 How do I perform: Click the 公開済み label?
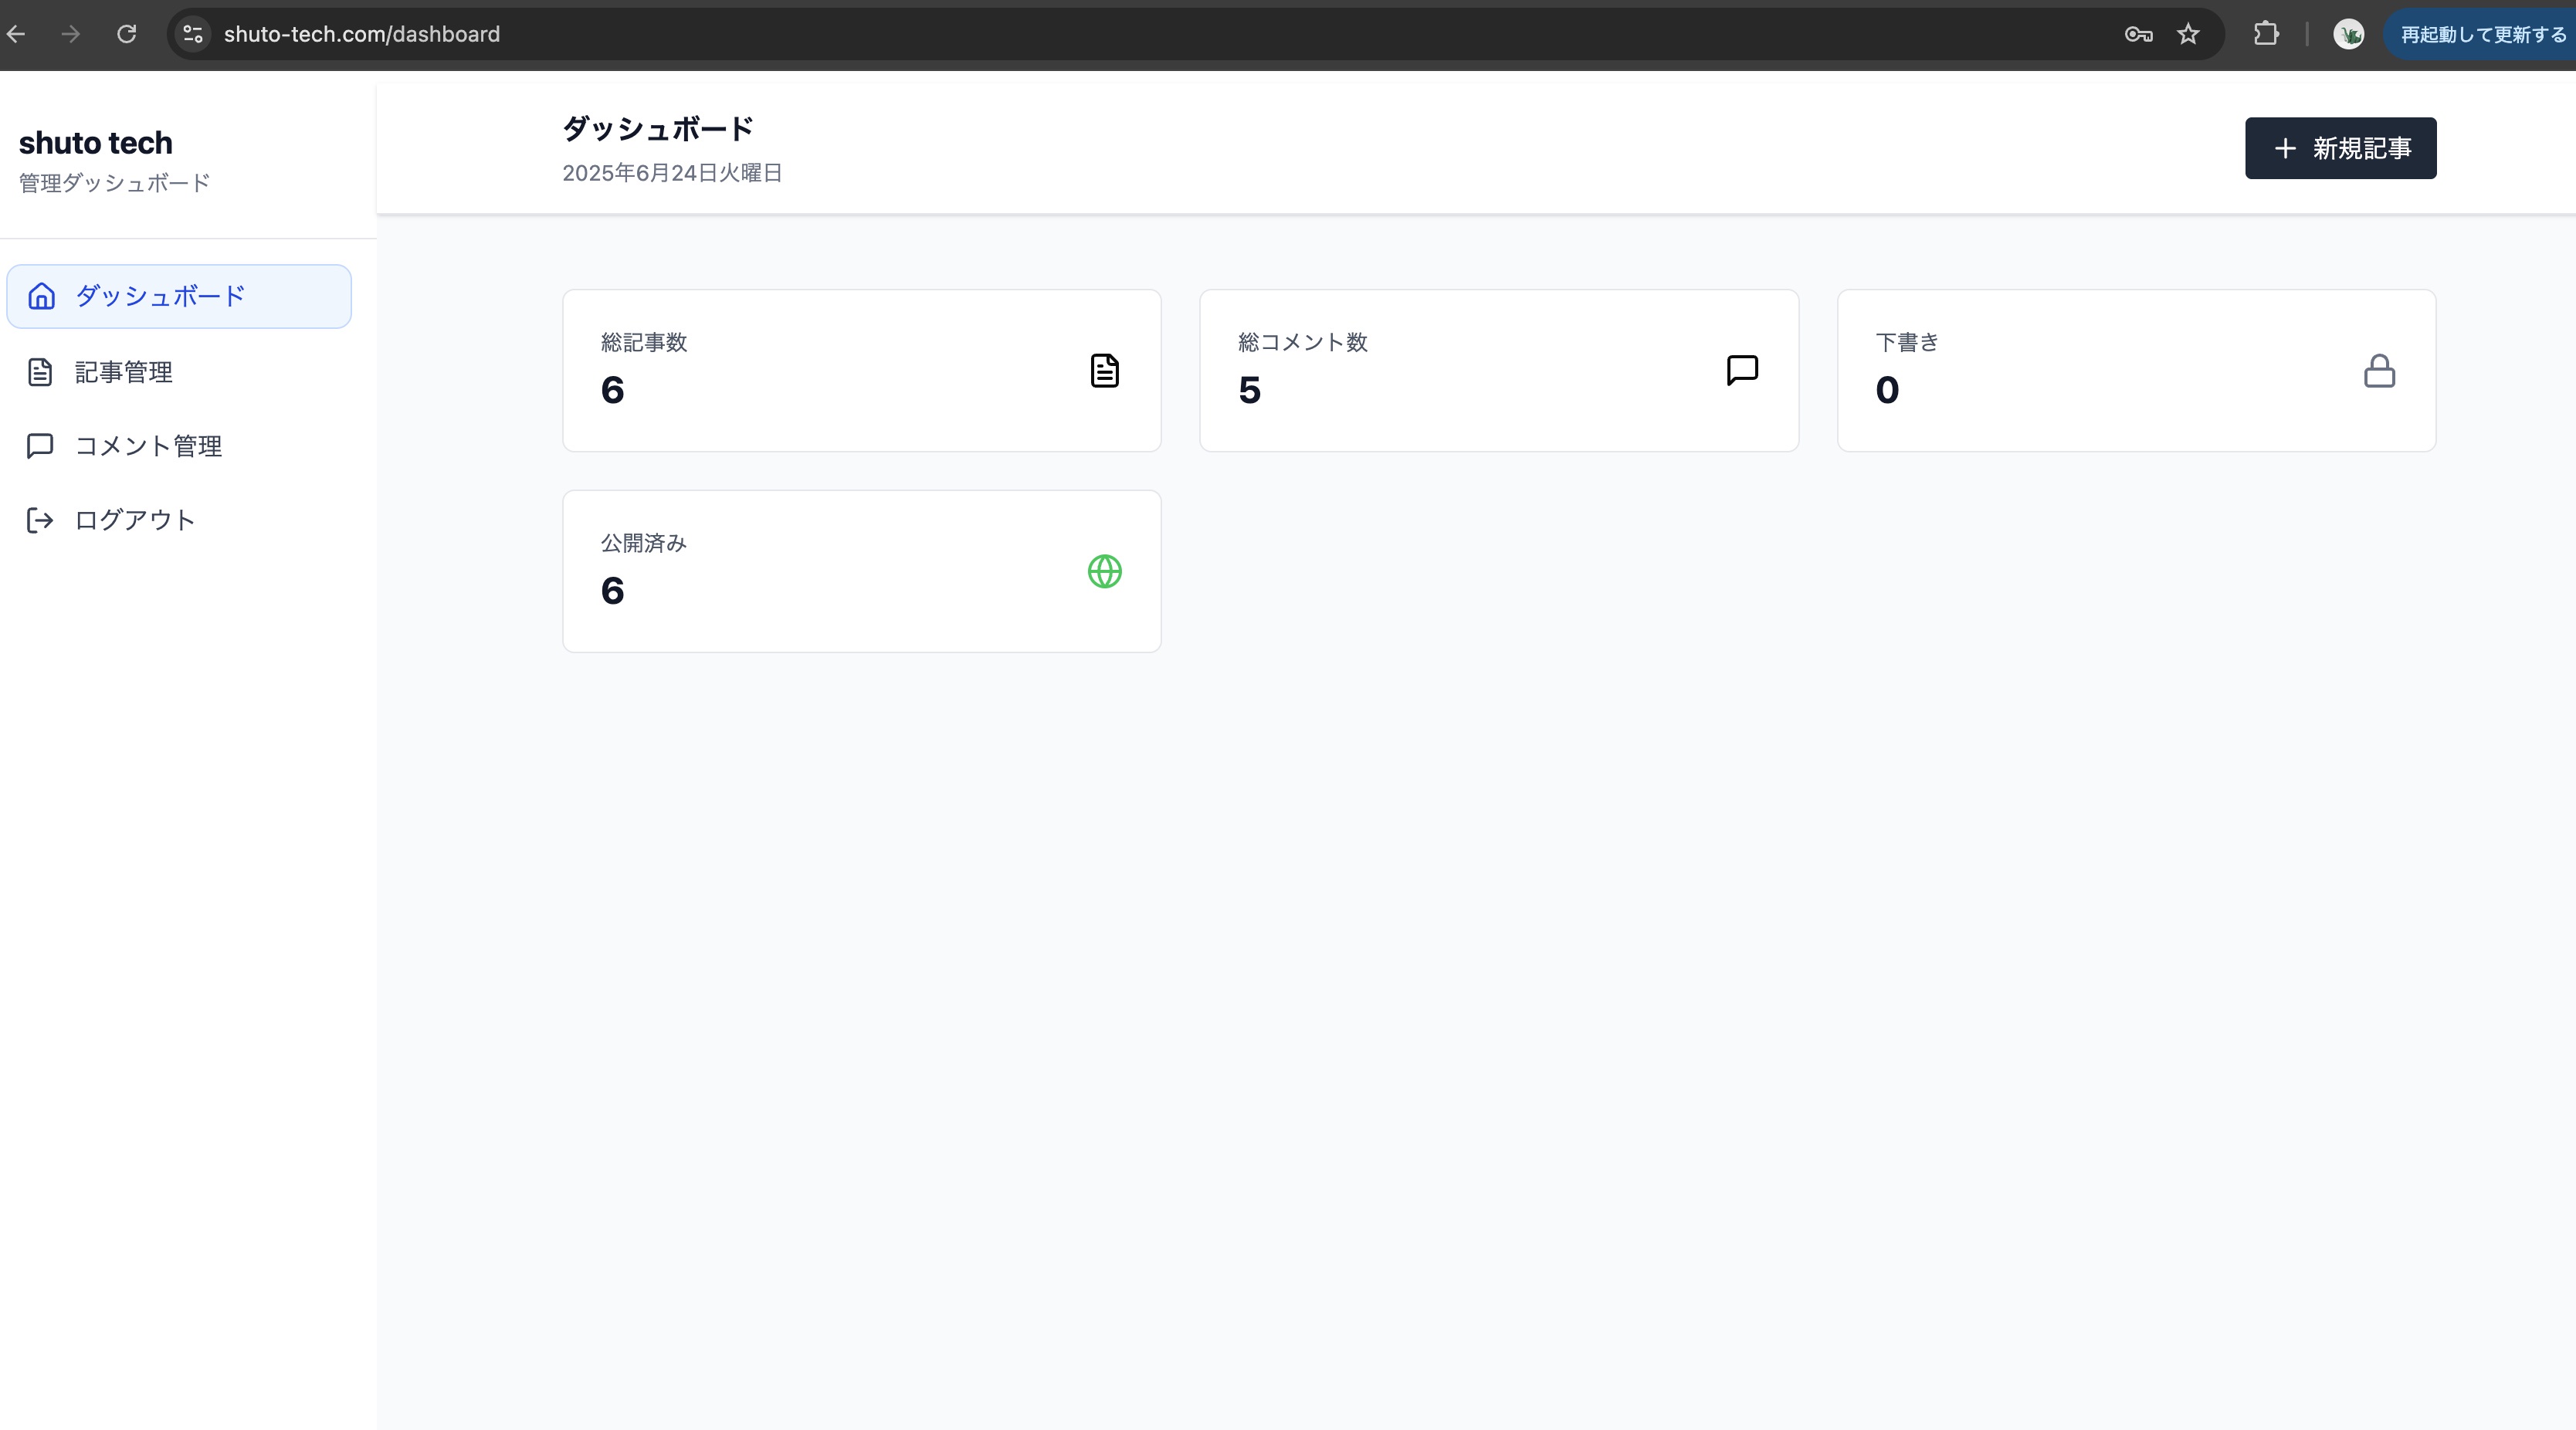(x=644, y=543)
